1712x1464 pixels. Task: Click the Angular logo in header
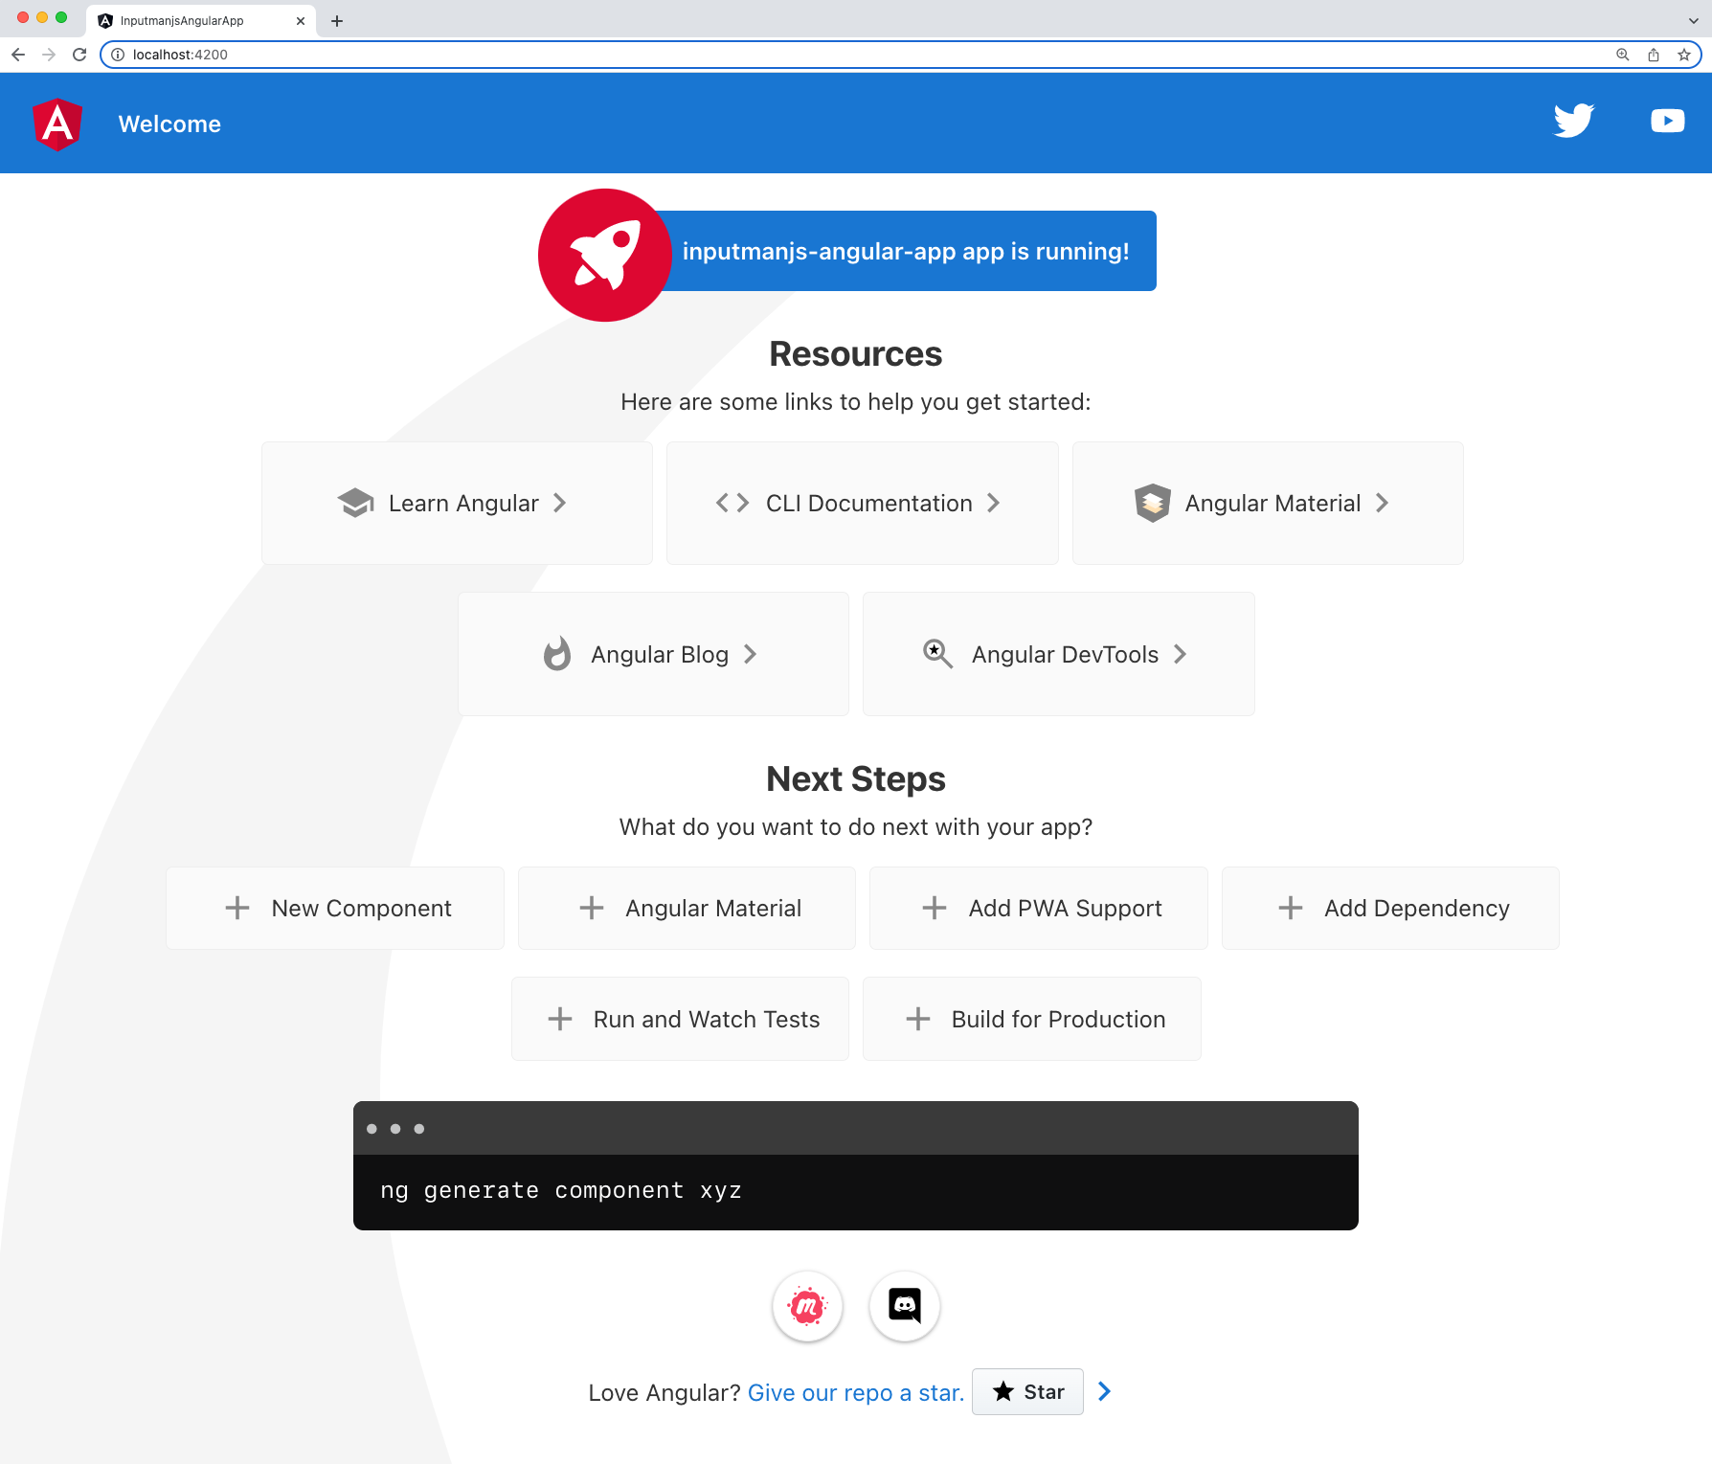tap(57, 124)
